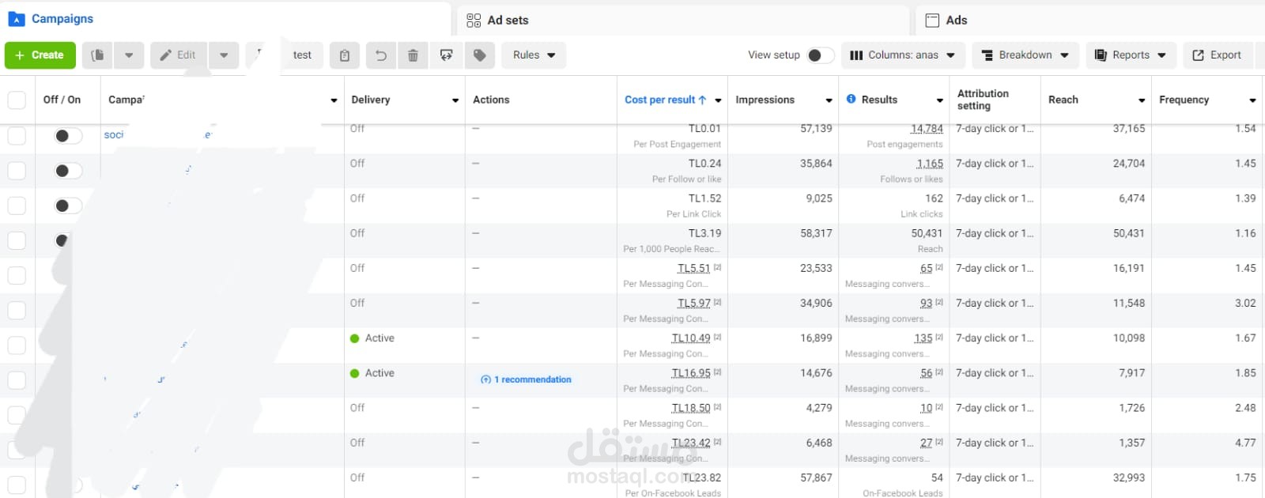The image size is (1265, 498).
Task: Toggle the View setup switch
Action: pyautogui.click(x=820, y=55)
